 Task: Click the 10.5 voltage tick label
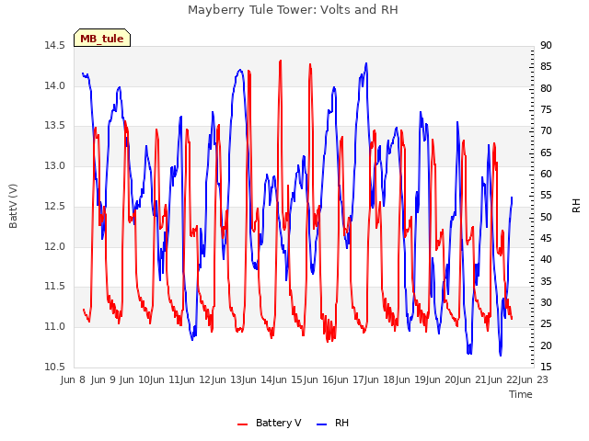coord(54,367)
